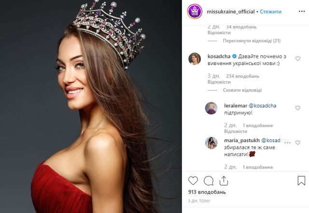
Task: Like maria_pastukh's reply with heart
Action: [x=298, y=142]
